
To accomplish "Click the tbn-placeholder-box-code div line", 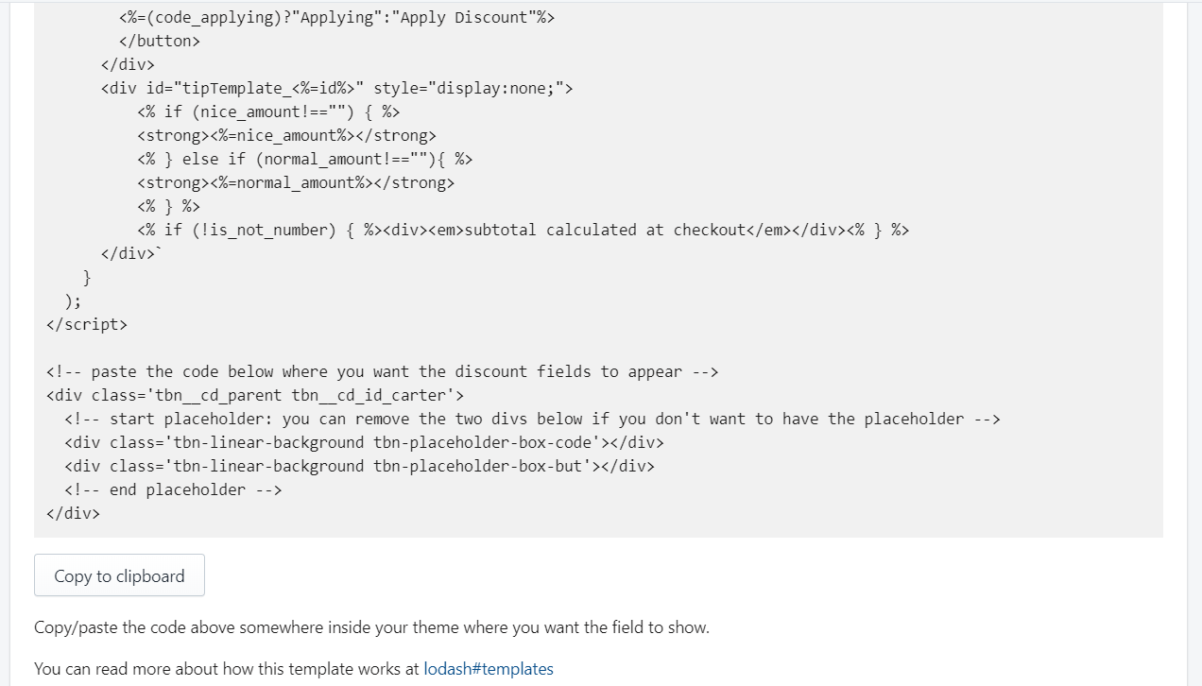I will click(364, 443).
